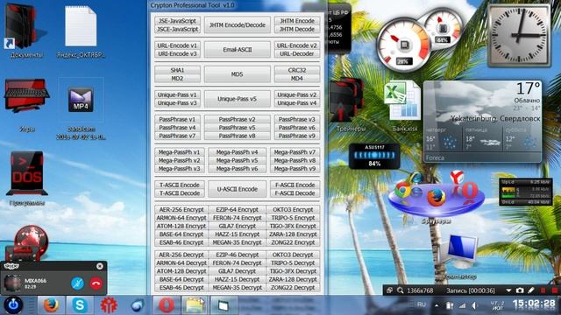Show hidden tray icons arrow
This screenshot has height=315, width=561.
(x=437, y=305)
